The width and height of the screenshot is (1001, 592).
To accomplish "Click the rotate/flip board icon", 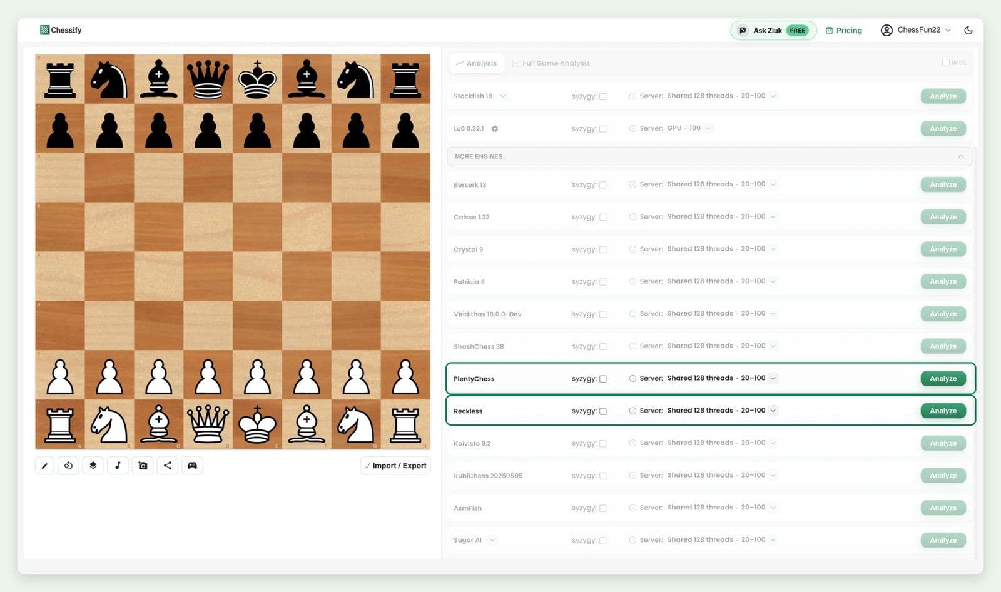I will [x=68, y=466].
